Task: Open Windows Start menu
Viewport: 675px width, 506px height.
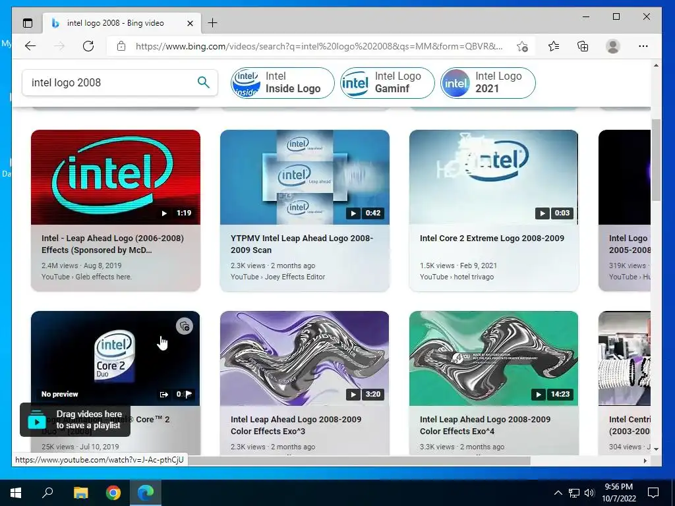Action: click(16, 493)
